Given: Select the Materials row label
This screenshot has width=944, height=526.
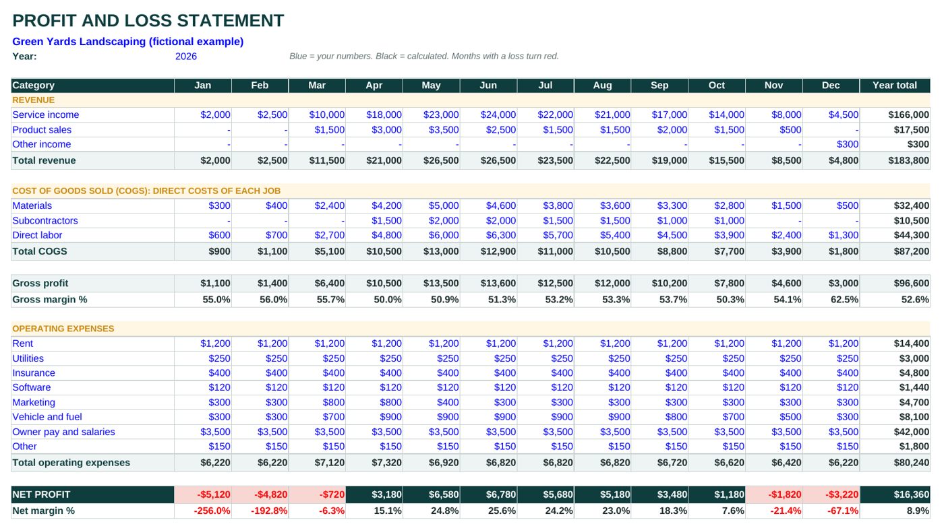Looking at the screenshot, I should tap(32, 206).
